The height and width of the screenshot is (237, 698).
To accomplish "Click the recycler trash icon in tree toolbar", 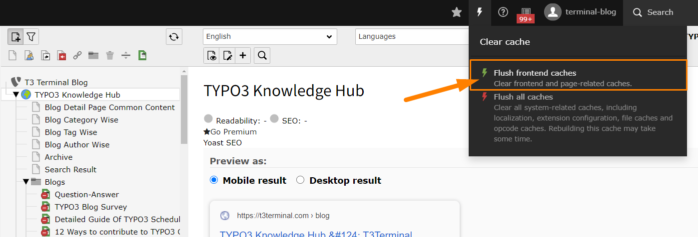I will tap(110, 55).
